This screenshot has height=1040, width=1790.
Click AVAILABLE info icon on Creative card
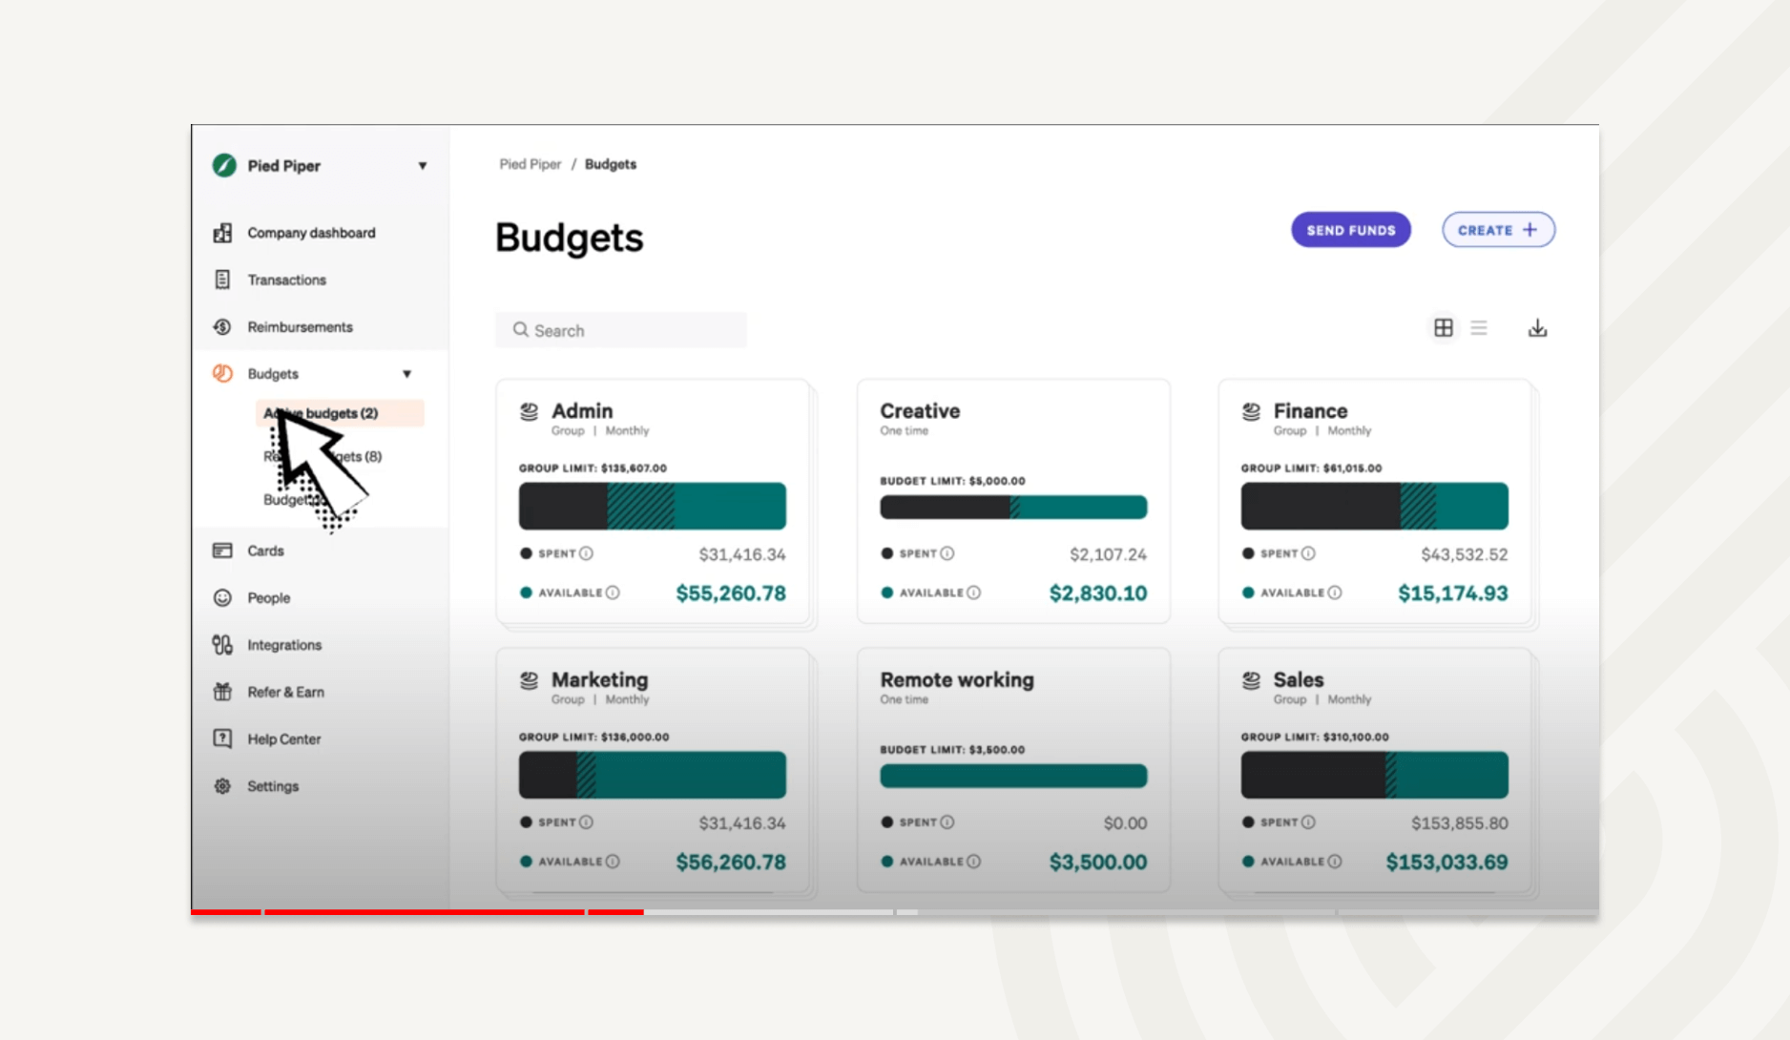(x=973, y=593)
